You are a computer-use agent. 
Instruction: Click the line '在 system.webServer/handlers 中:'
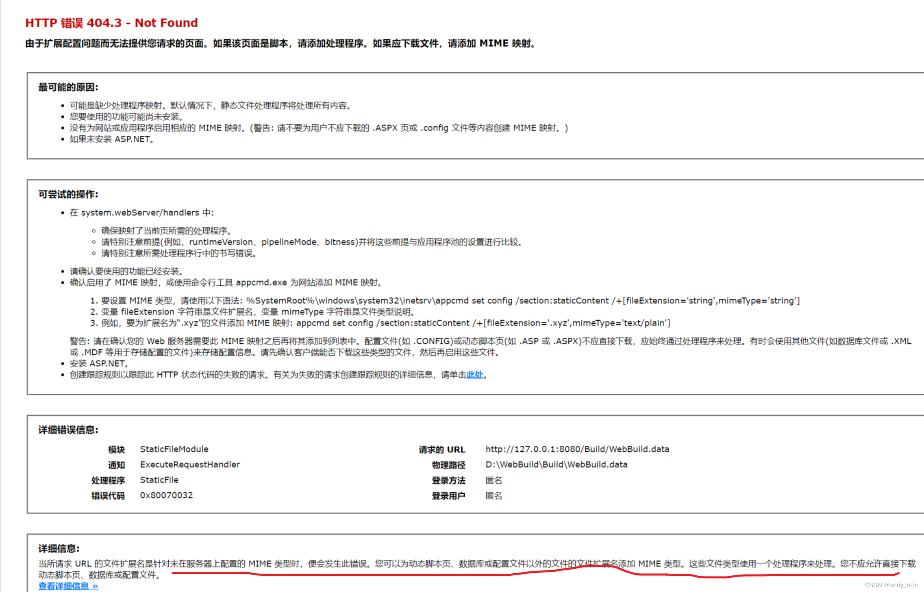pos(141,213)
